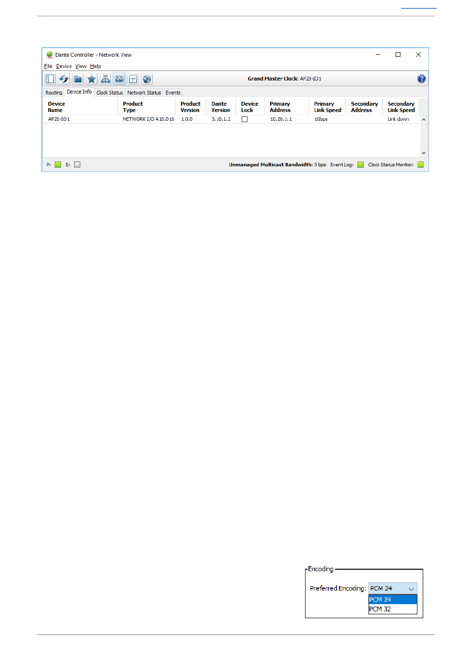
Task: Select the AP20-IO1 device name cell
Action: 59,119
